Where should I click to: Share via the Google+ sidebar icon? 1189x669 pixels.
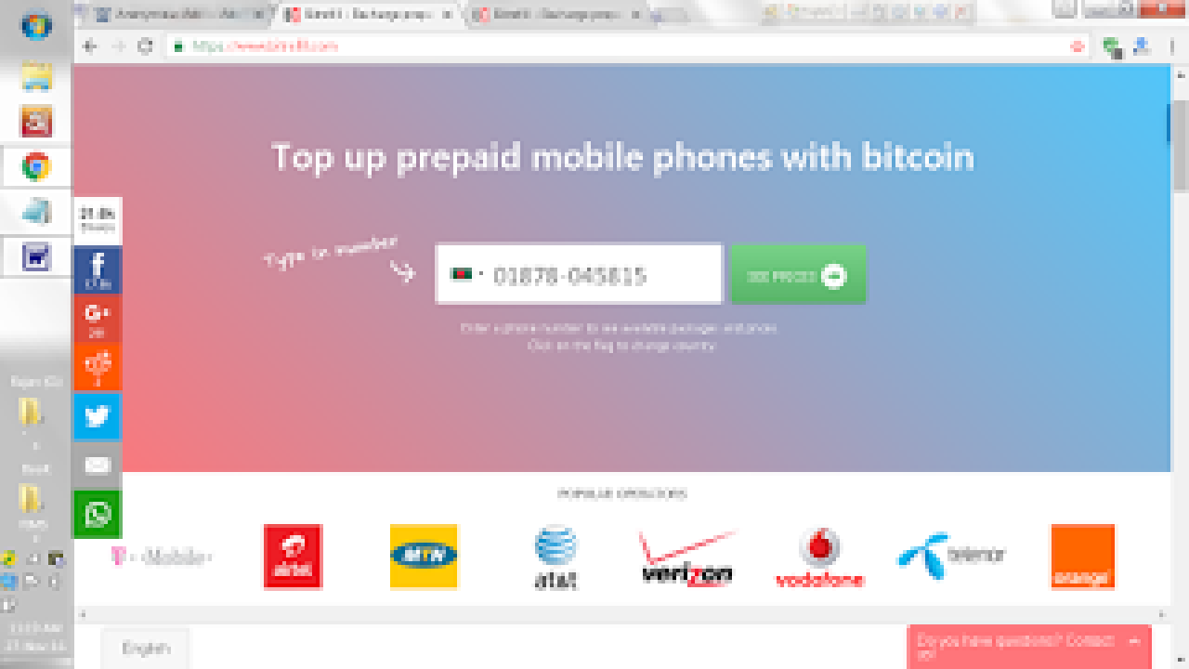[98, 319]
